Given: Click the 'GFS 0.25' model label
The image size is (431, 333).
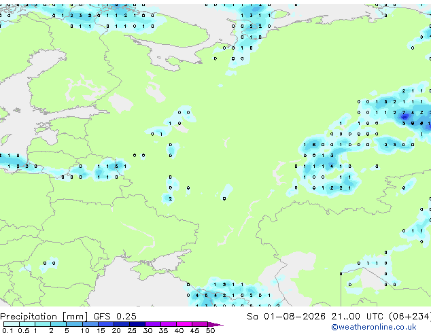Looking at the screenshot, I should click(115, 317).
